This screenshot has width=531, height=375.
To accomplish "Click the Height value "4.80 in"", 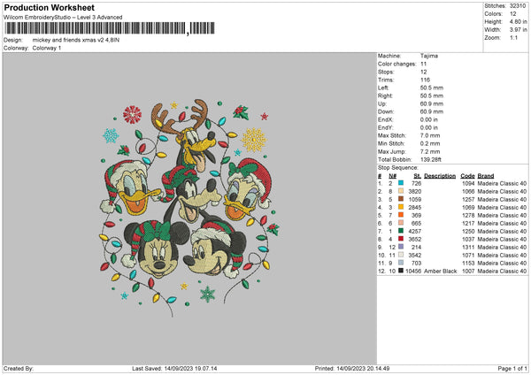I will 518,21.
